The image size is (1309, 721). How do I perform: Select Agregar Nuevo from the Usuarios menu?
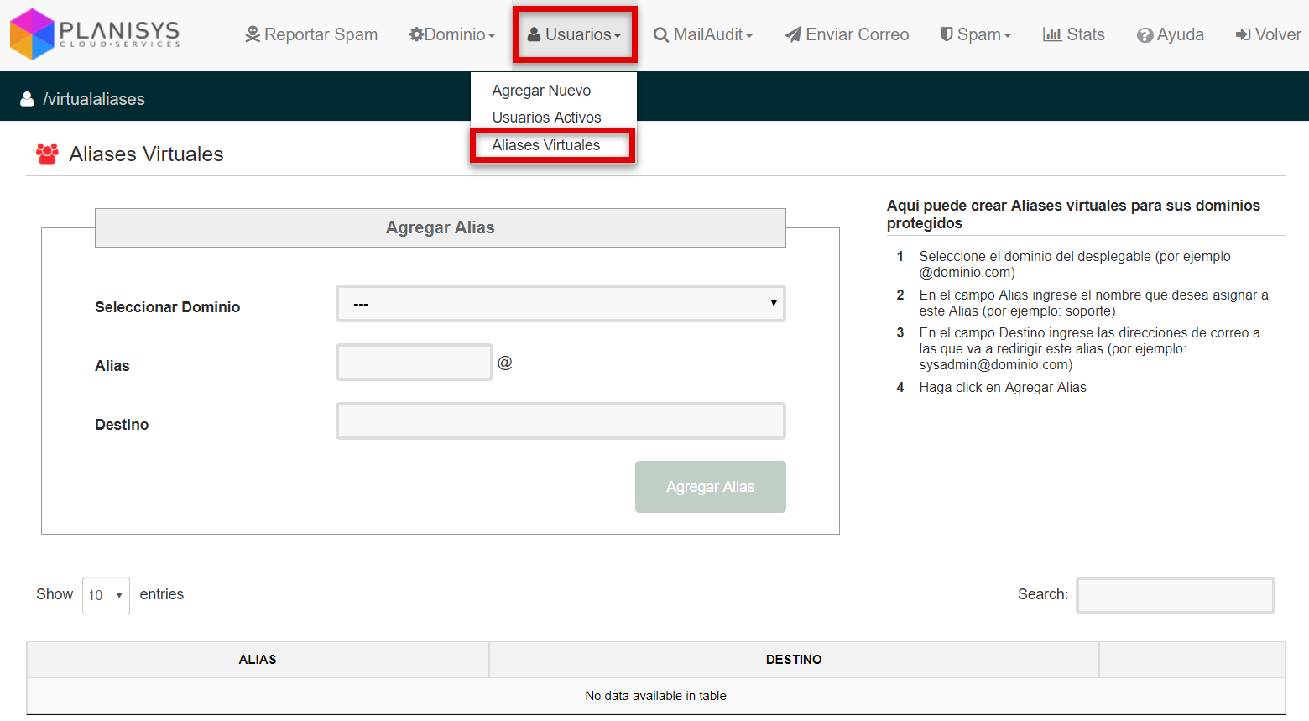click(541, 91)
